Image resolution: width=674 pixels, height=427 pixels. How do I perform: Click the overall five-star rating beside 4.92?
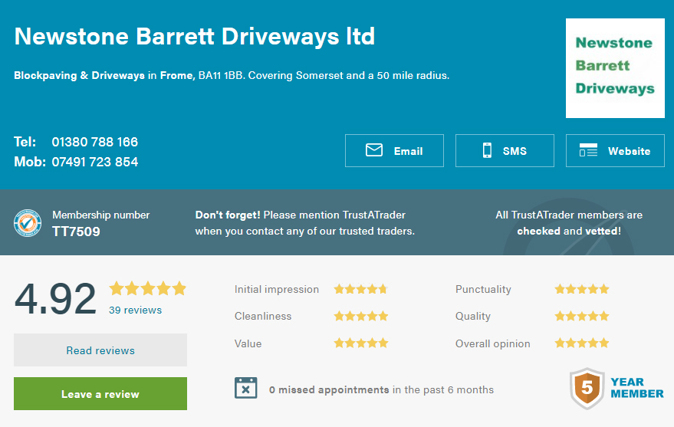(x=147, y=289)
